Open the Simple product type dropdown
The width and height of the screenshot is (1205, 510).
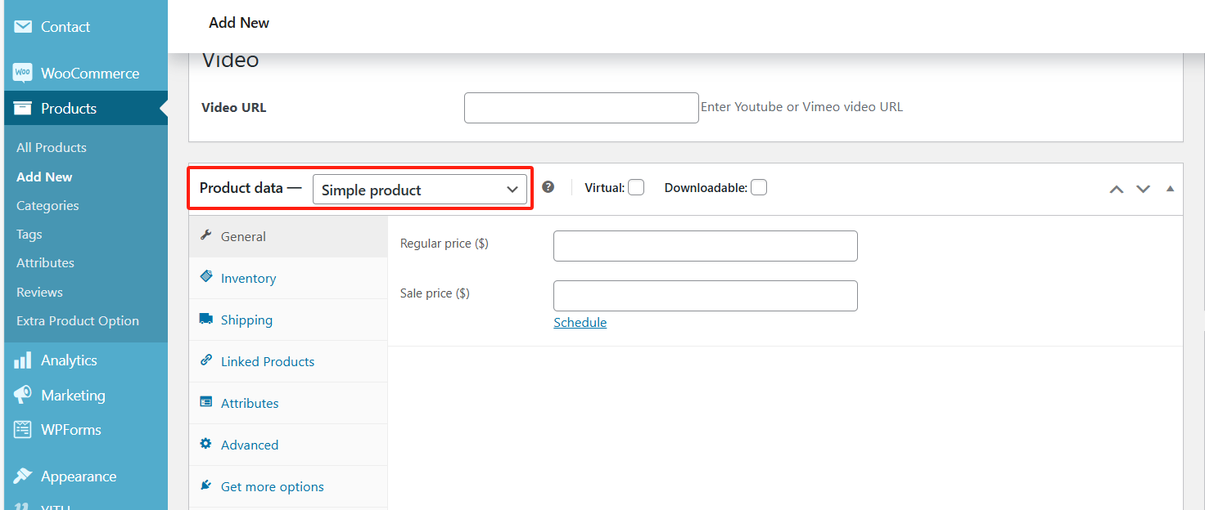[x=420, y=190]
